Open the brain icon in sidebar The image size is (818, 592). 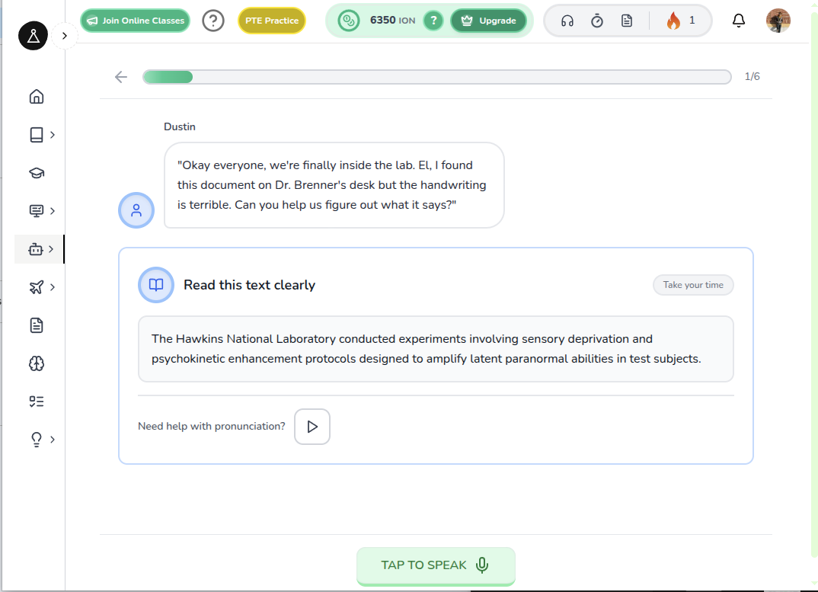coord(36,363)
